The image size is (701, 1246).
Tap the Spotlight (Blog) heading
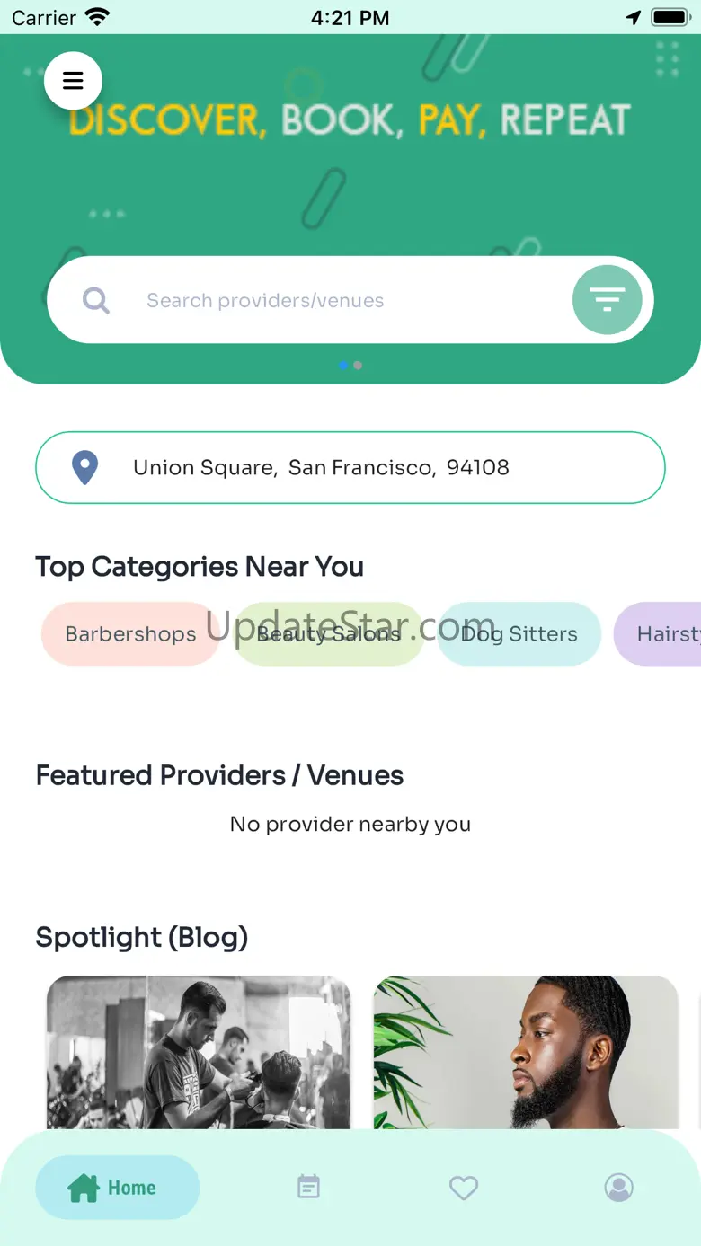(x=141, y=937)
